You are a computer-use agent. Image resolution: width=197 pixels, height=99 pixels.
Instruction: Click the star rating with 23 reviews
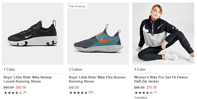coord(78,93)
